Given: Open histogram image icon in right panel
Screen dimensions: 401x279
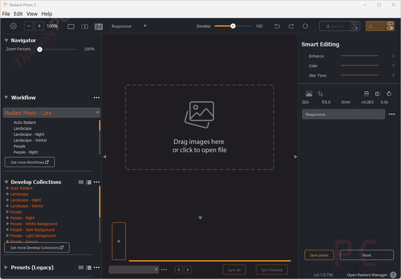Looking at the screenshot, I should tap(309, 94).
